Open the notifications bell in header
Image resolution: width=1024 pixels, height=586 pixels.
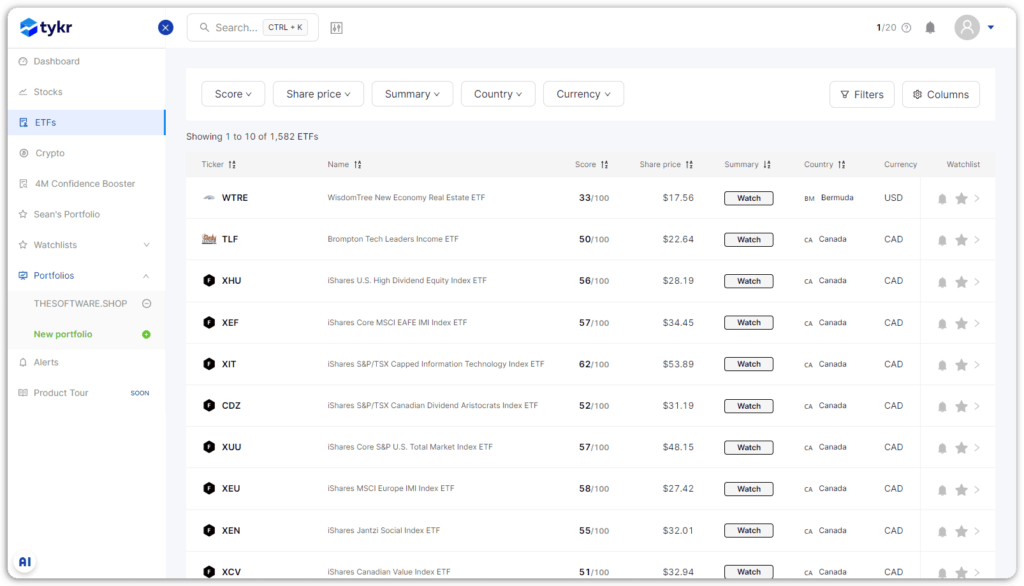click(930, 27)
